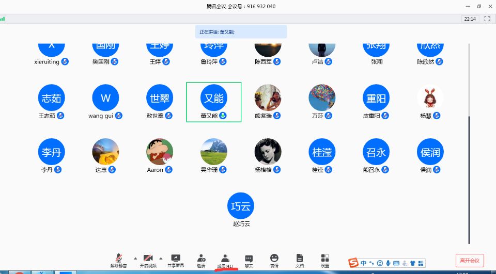Turn on camera with 开启视频
This screenshot has height=274, width=496.
click(147, 260)
